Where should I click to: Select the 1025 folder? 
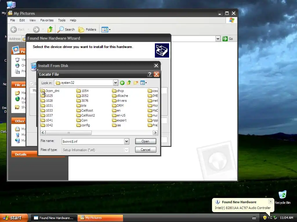coord(47,96)
